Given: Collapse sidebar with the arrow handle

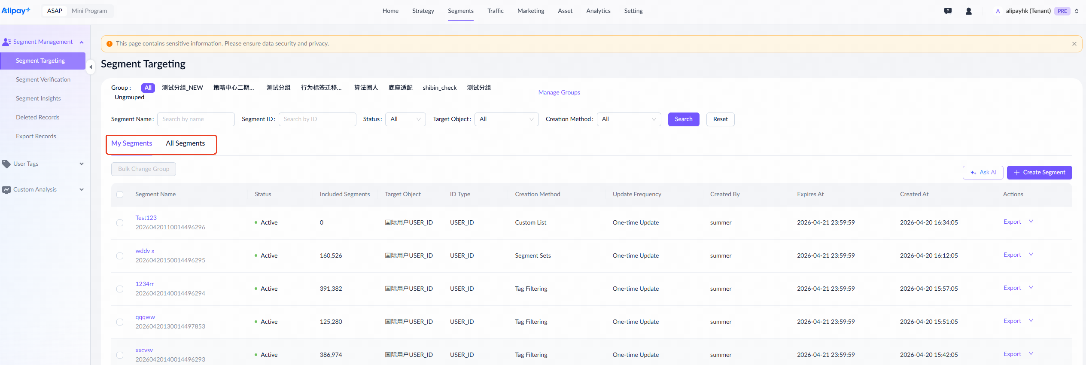Looking at the screenshot, I should pos(91,67).
